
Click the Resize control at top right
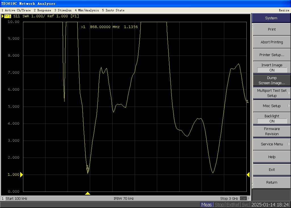coord(284,10)
